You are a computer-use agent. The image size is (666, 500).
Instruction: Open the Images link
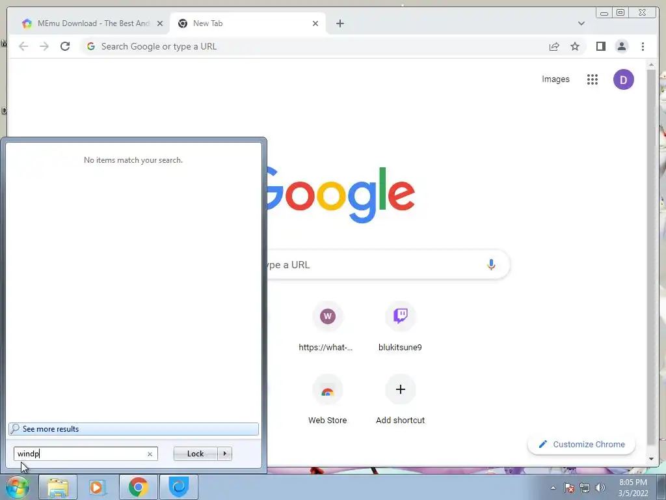pos(555,79)
